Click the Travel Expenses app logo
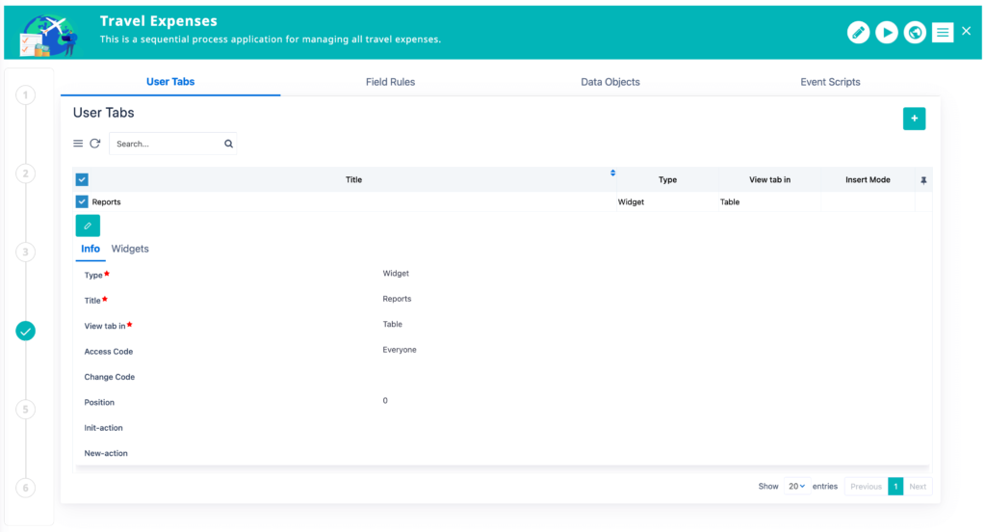The height and width of the screenshot is (532, 986). pos(49,36)
